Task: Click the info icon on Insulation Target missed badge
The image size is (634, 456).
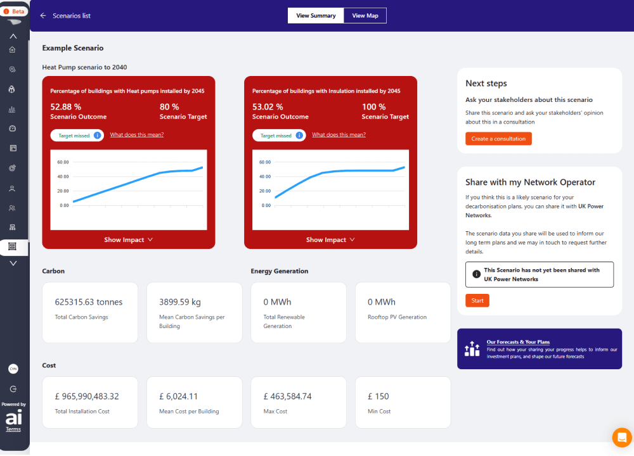Action: 299,136
